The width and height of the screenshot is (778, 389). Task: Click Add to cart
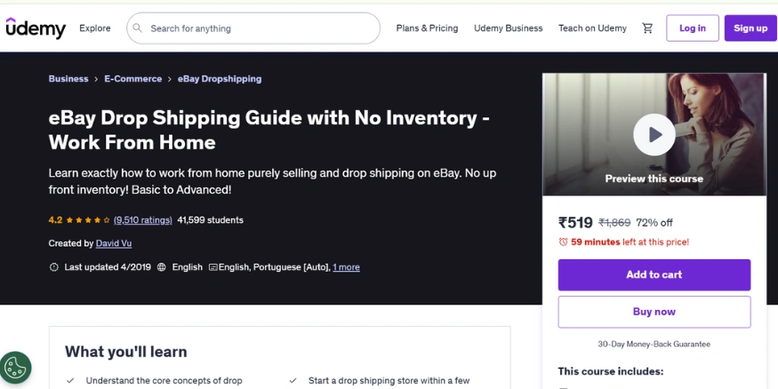coord(654,274)
